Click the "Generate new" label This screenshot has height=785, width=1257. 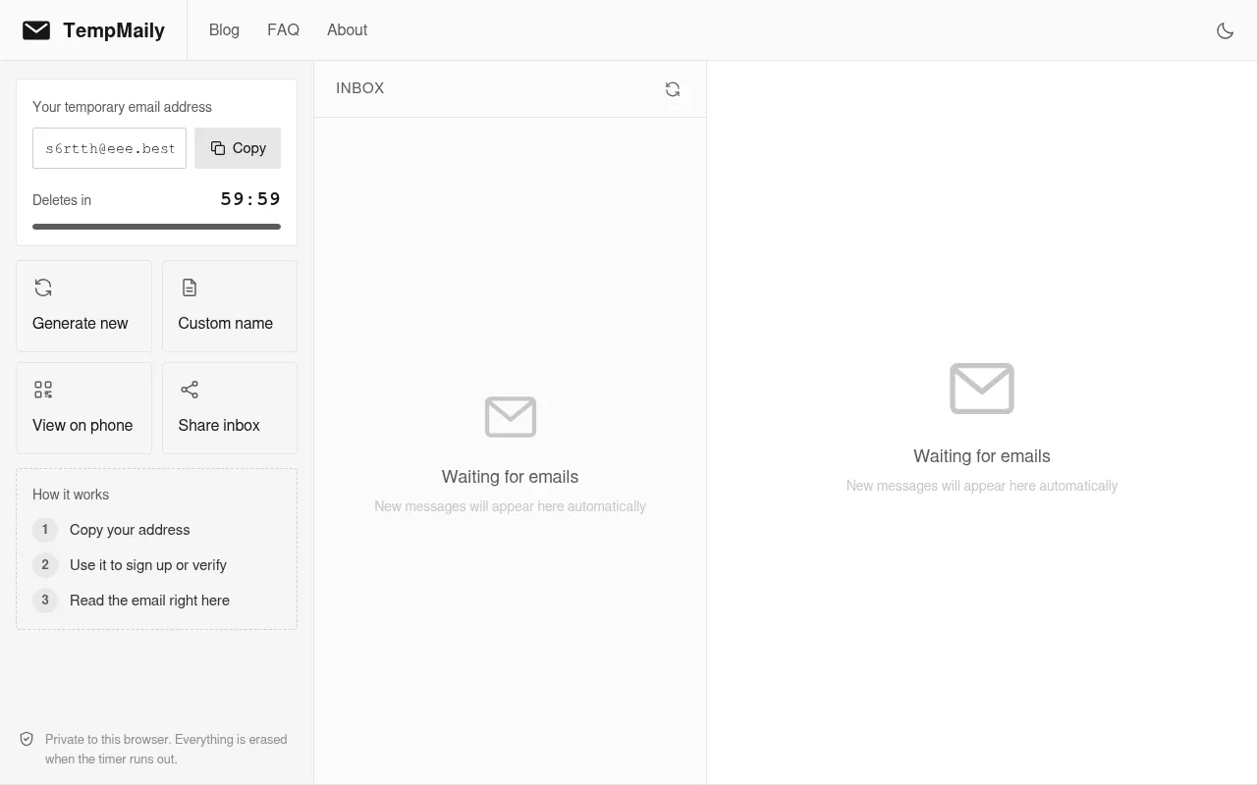[x=81, y=323]
